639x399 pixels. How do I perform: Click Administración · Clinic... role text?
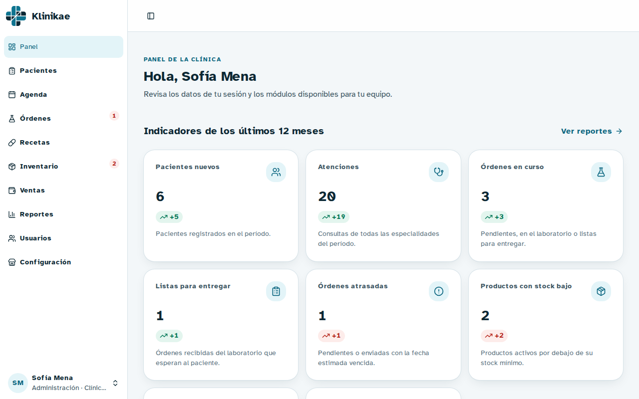69,388
